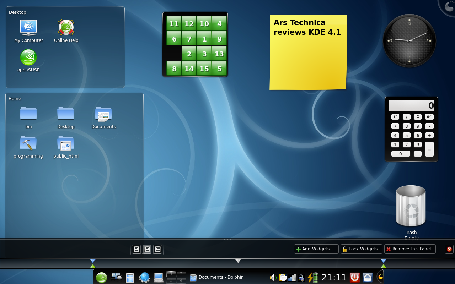Open the programming folder
Viewport: 455px width, 284px height.
pyautogui.click(x=28, y=144)
